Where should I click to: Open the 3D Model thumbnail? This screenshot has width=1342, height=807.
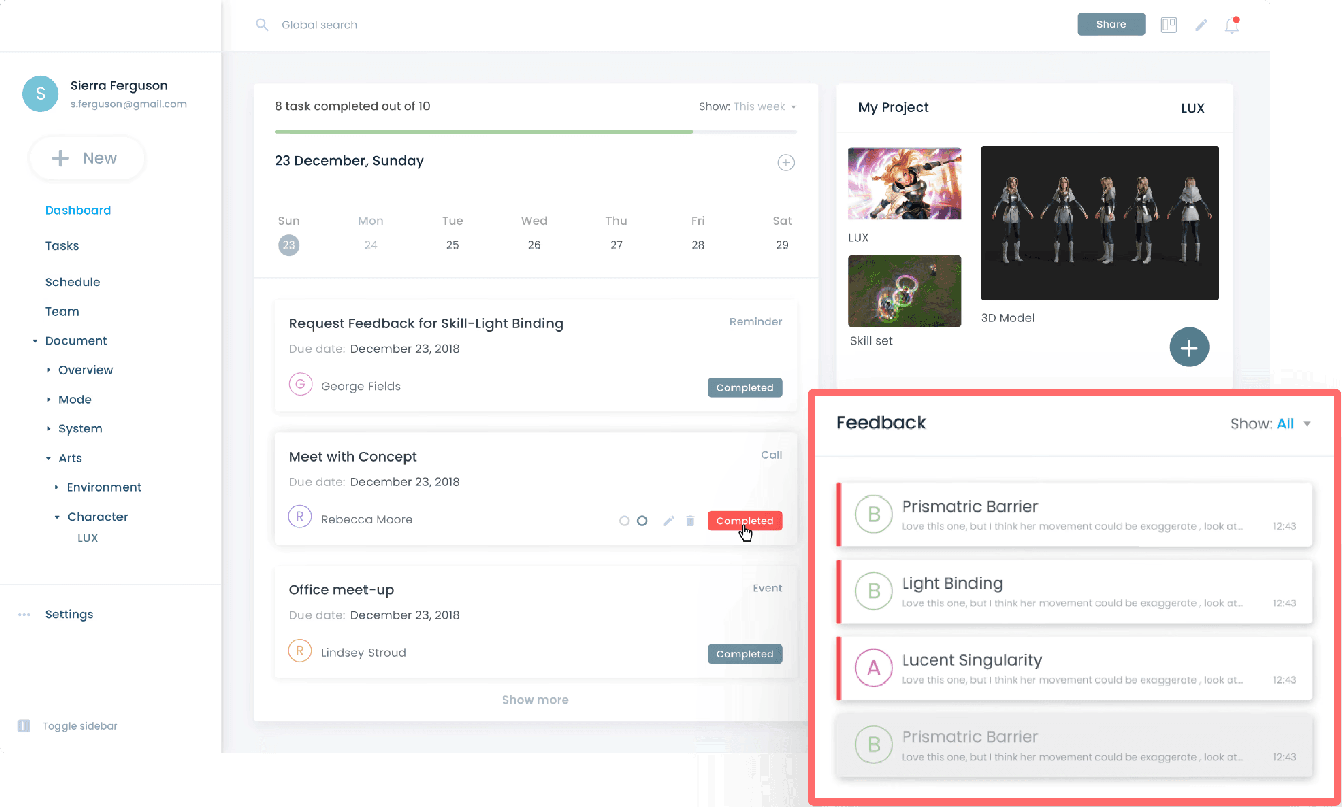pyautogui.click(x=1100, y=222)
